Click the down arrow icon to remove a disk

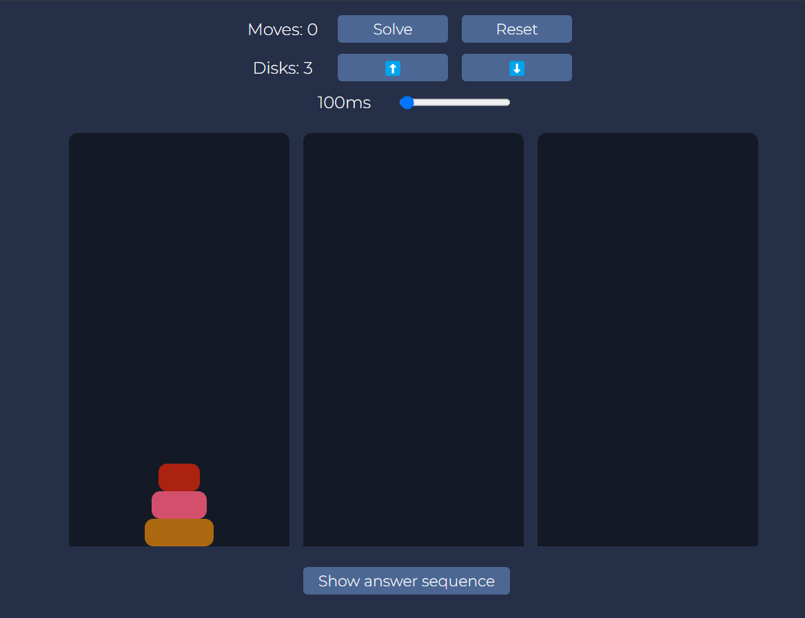click(517, 68)
